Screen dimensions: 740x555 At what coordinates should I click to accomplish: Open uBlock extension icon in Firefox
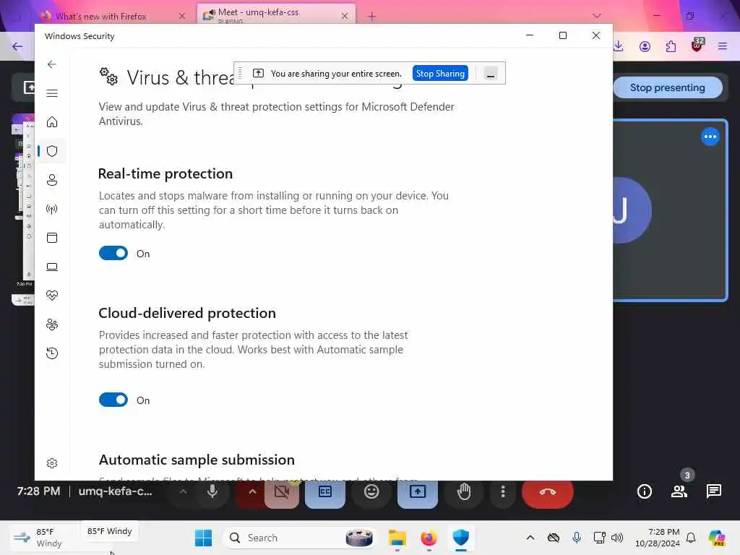click(697, 46)
